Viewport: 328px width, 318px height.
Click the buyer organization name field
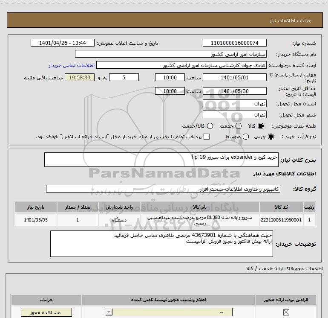[x=171, y=54]
